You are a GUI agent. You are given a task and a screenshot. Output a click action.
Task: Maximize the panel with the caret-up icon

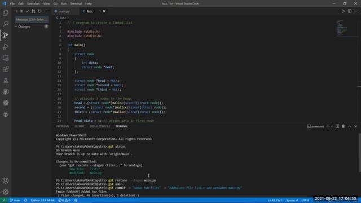coord(350,126)
